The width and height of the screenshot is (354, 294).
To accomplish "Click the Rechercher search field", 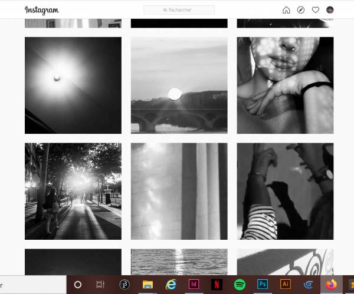I will [179, 10].
